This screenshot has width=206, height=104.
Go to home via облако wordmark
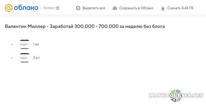point(26,8)
